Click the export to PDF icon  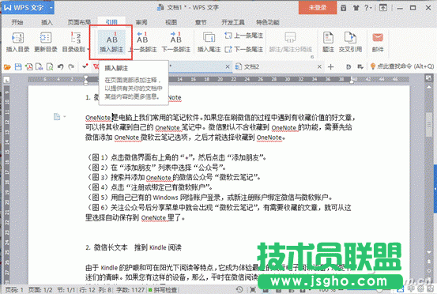[28, 67]
